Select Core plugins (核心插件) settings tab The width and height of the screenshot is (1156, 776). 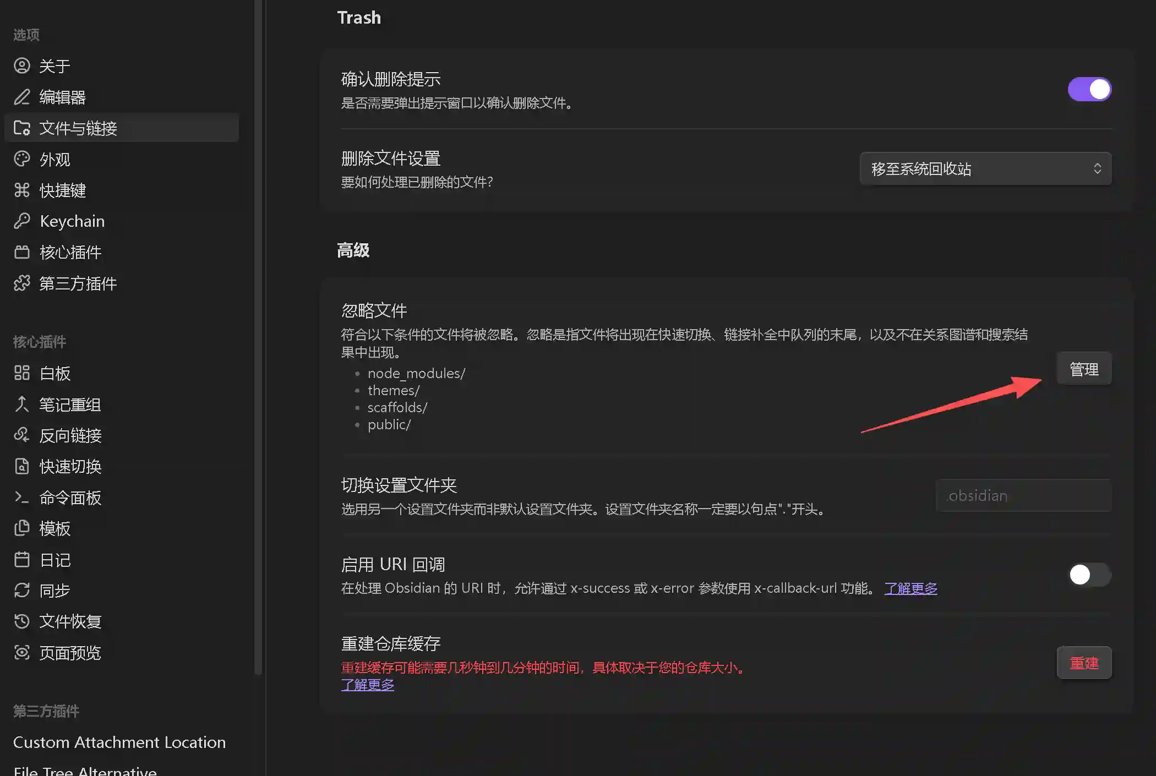click(70, 252)
